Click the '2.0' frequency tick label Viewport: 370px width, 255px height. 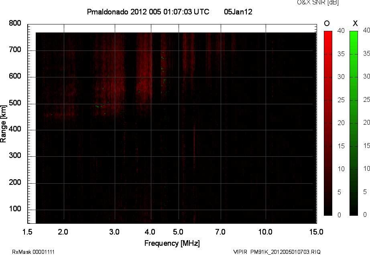click(x=63, y=232)
